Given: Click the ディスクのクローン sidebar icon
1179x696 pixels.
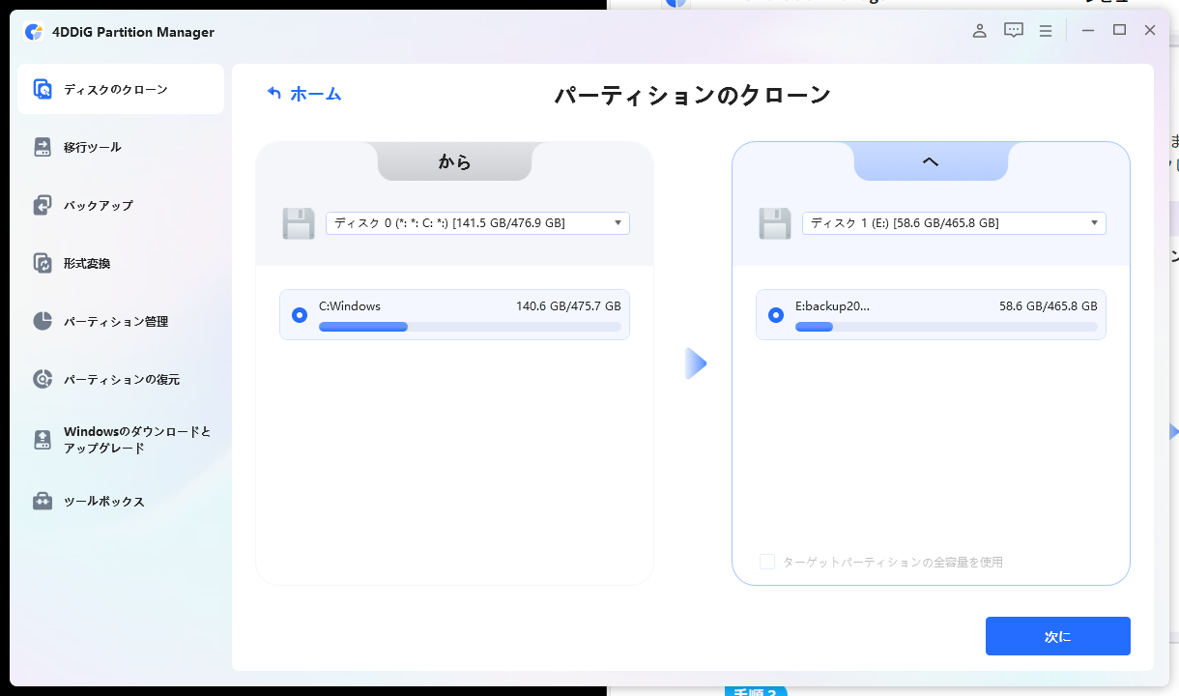Looking at the screenshot, I should tap(43, 89).
